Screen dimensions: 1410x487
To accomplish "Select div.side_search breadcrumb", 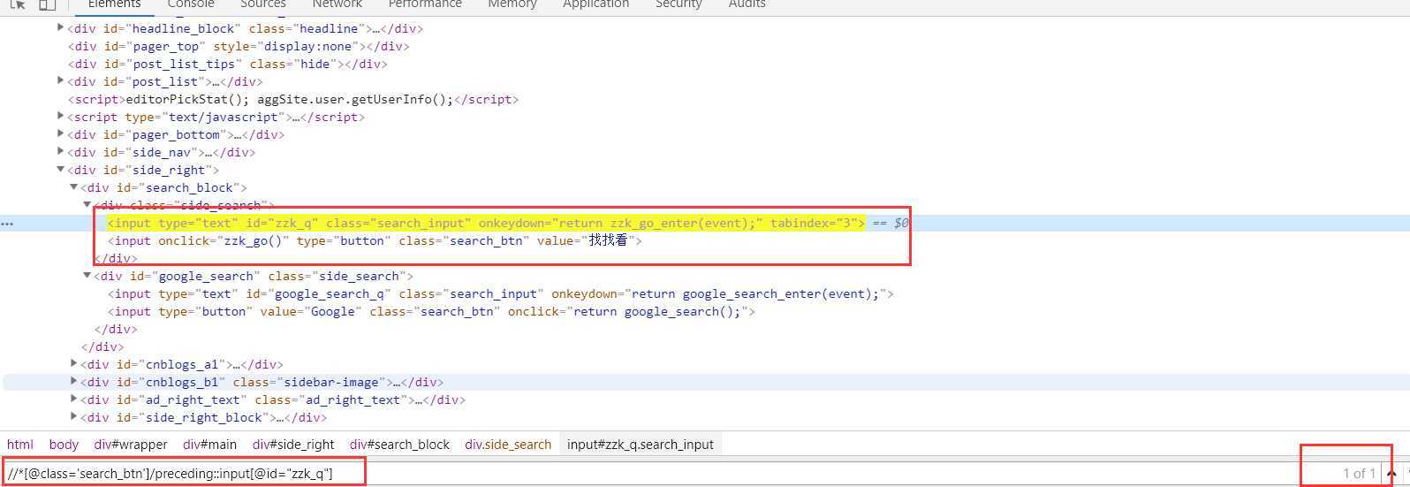I will (x=508, y=445).
